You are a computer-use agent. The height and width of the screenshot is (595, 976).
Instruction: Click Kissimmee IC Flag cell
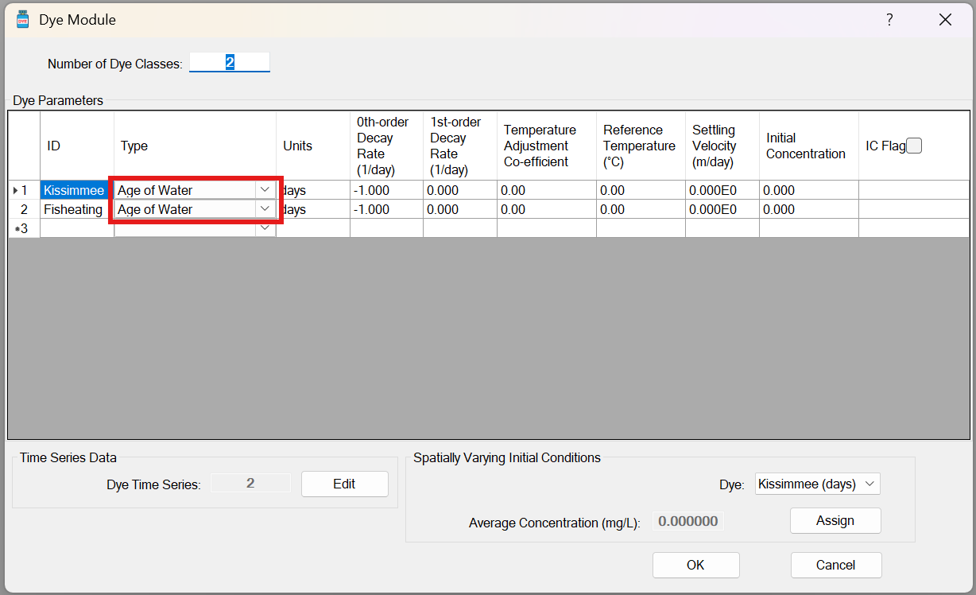coord(913,190)
